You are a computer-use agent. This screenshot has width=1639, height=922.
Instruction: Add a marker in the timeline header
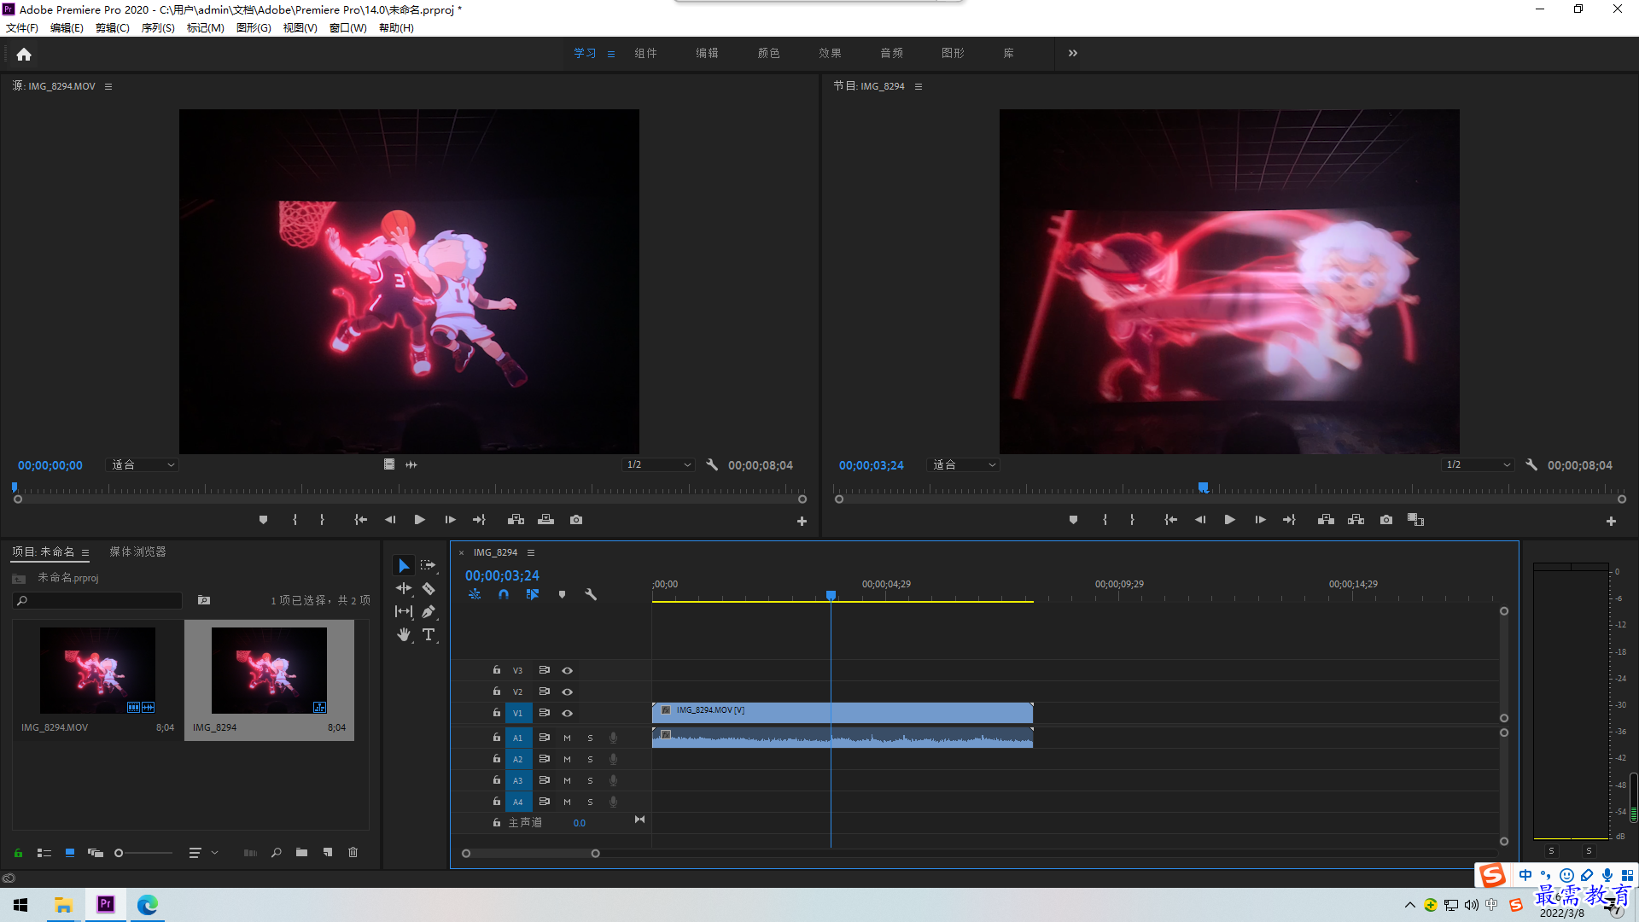click(562, 594)
